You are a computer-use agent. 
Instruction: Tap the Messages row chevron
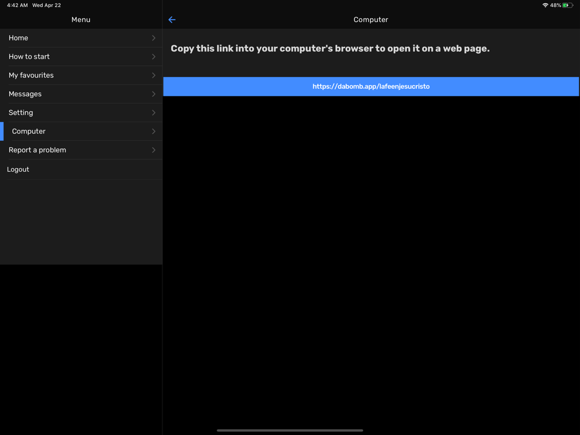pos(154,94)
